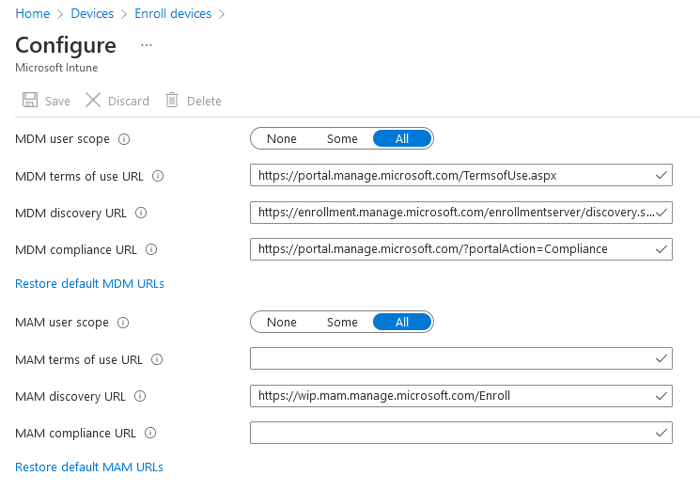Click empty MAM terms of use URL field

point(461,358)
